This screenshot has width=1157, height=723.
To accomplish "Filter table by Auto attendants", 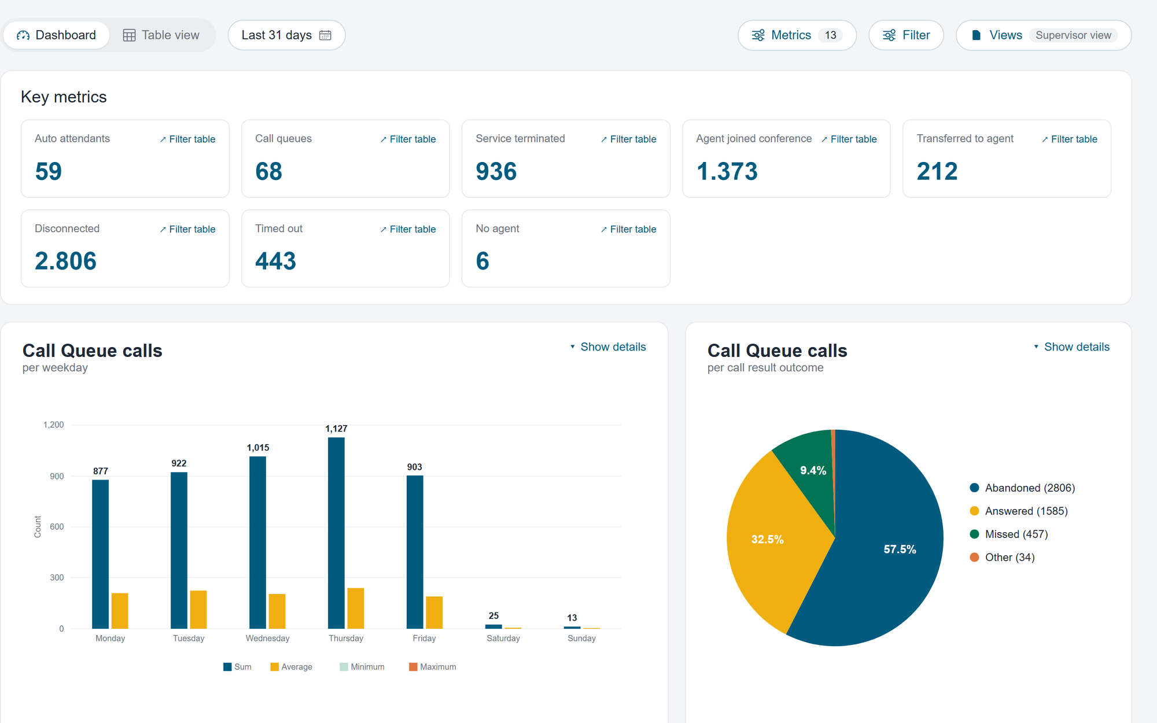I will [187, 139].
